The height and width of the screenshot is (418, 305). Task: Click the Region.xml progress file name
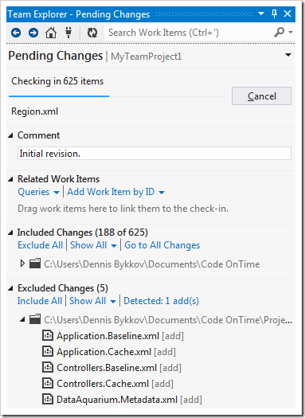[x=35, y=111]
